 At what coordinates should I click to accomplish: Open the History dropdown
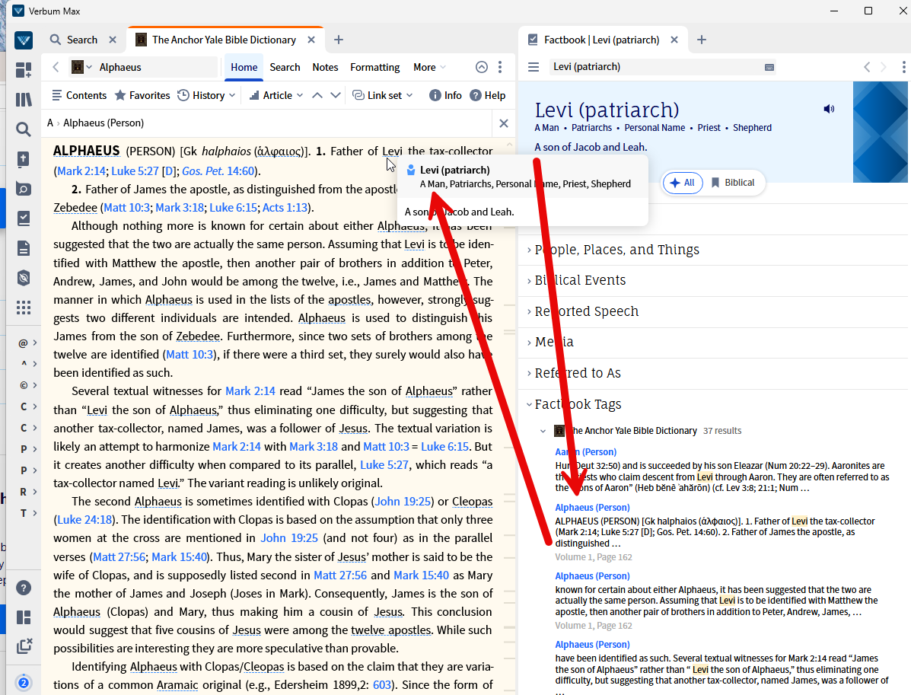pyautogui.click(x=207, y=95)
